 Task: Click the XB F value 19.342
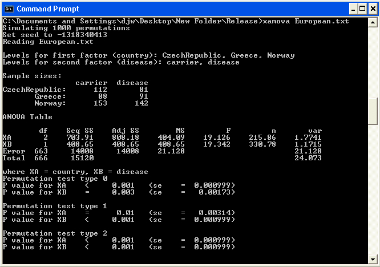click(x=217, y=144)
